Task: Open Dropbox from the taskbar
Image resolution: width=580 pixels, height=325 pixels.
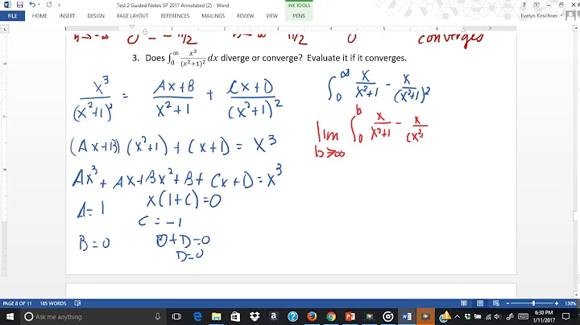Action: [x=255, y=316]
